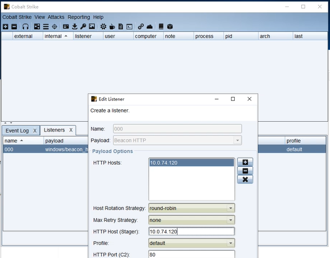Click the HTTP Port (C2) field
This screenshot has width=330, height=258.
point(192,254)
